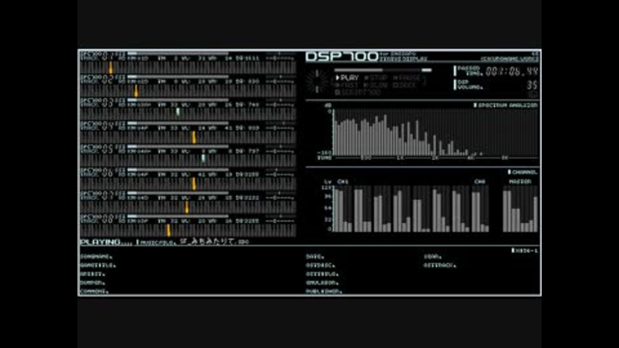Click the playing music file name
619x348 pixels.
(214, 242)
